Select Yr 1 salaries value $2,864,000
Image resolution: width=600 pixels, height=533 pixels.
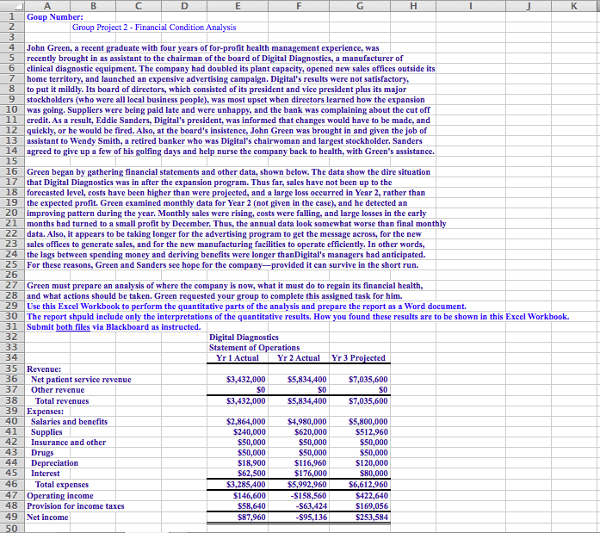click(245, 422)
